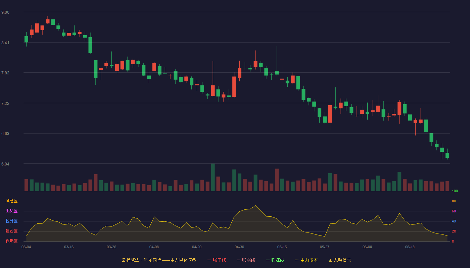Viewport: 470px width, 268px height.
Task: Toggle the 强弱线 legend entry
Action: (x=246, y=260)
